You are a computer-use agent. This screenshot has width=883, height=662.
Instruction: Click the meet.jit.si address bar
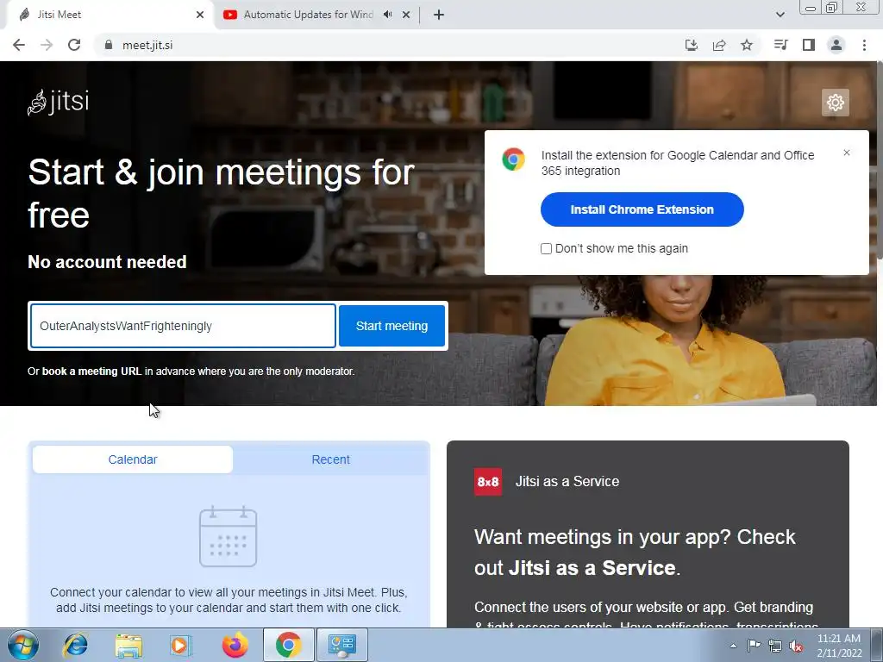[x=147, y=45]
